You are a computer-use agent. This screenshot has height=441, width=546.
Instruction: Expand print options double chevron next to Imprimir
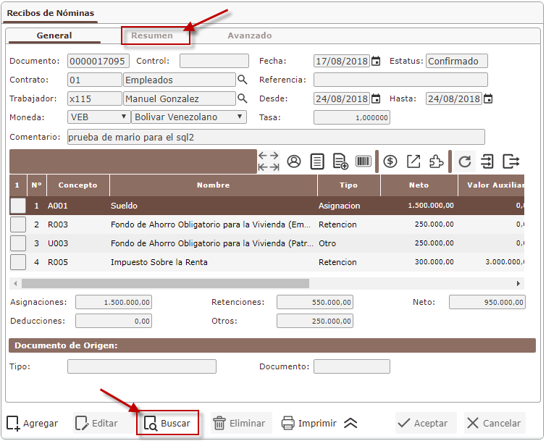(x=350, y=424)
